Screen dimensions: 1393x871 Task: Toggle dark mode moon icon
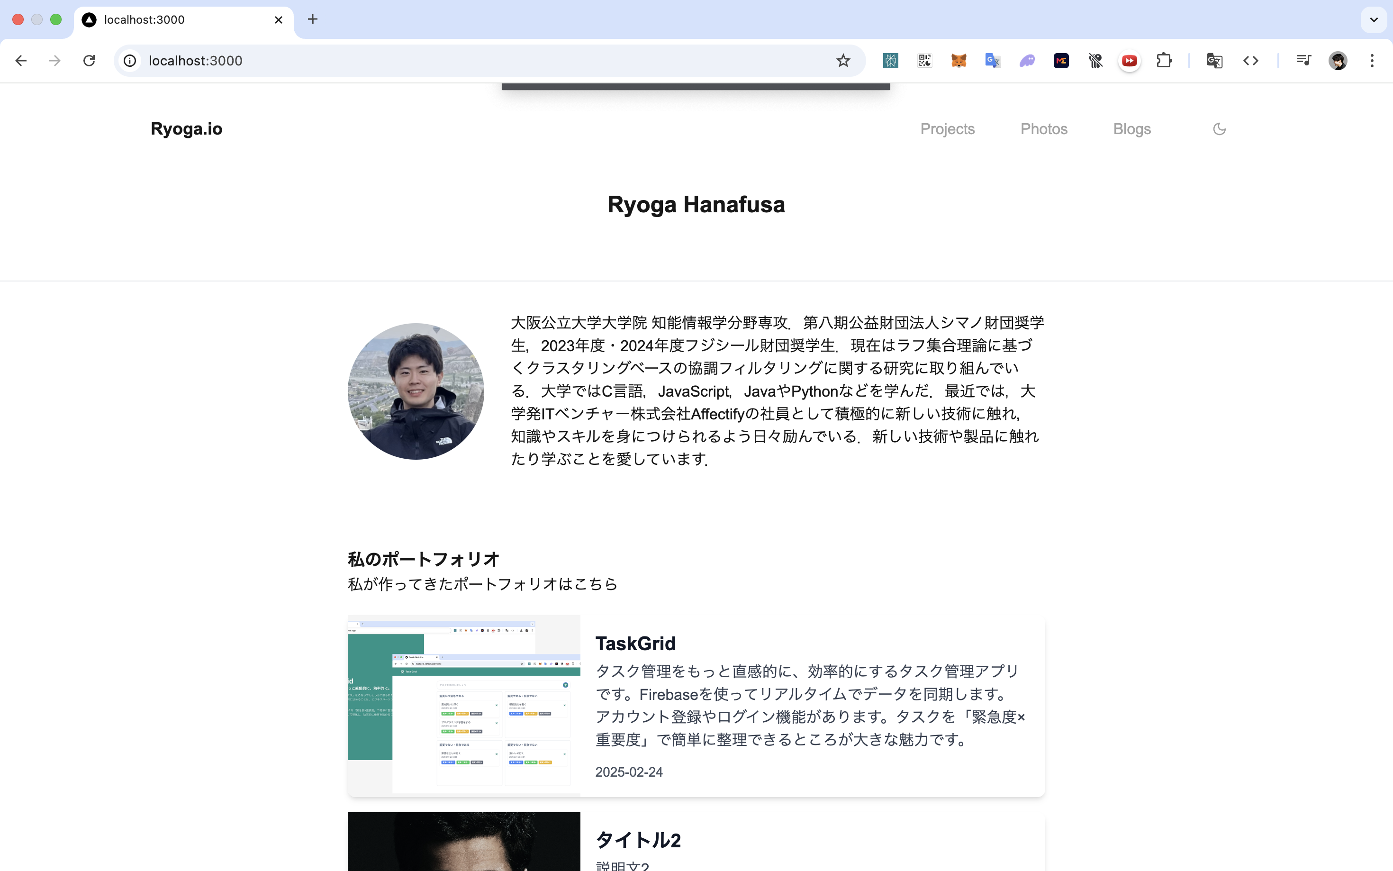1219,129
